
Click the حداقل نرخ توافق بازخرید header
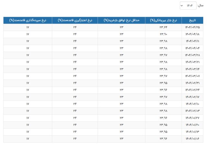click(x=122, y=20)
